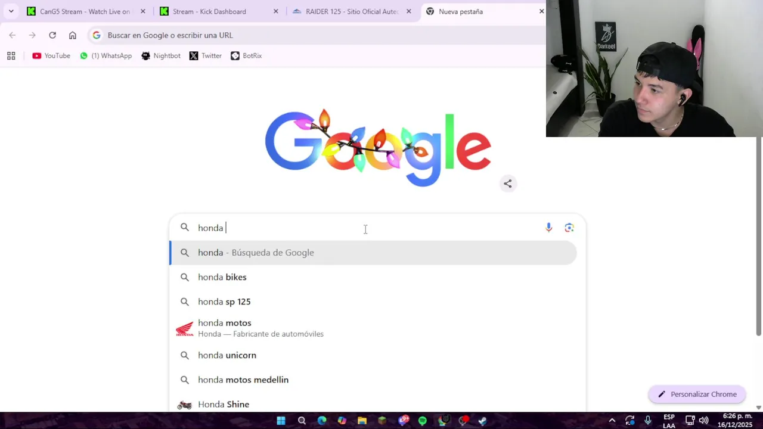Switch the ESP LAA keyboard language
The height and width of the screenshot is (429, 763).
tap(669, 421)
